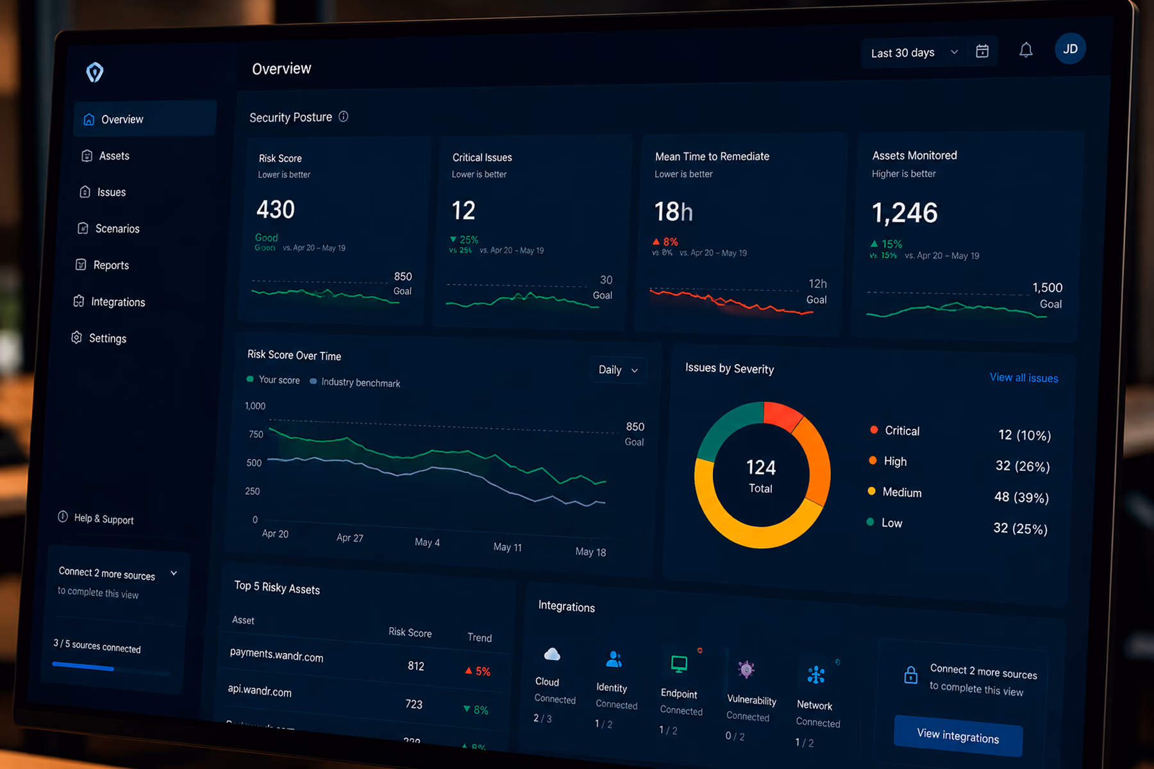Open the JD user avatar menu

click(x=1070, y=49)
